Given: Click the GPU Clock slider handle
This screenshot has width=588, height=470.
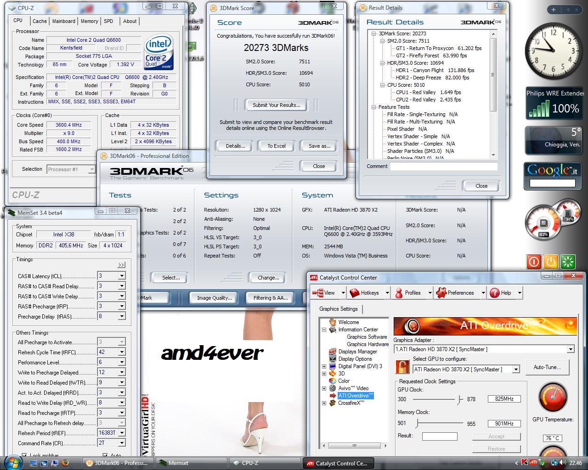Looking at the screenshot, I should (x=458, y=399).
